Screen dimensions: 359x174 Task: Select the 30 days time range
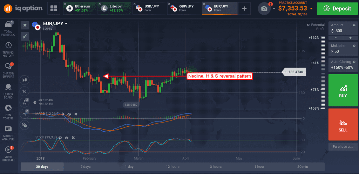point(42,167)
